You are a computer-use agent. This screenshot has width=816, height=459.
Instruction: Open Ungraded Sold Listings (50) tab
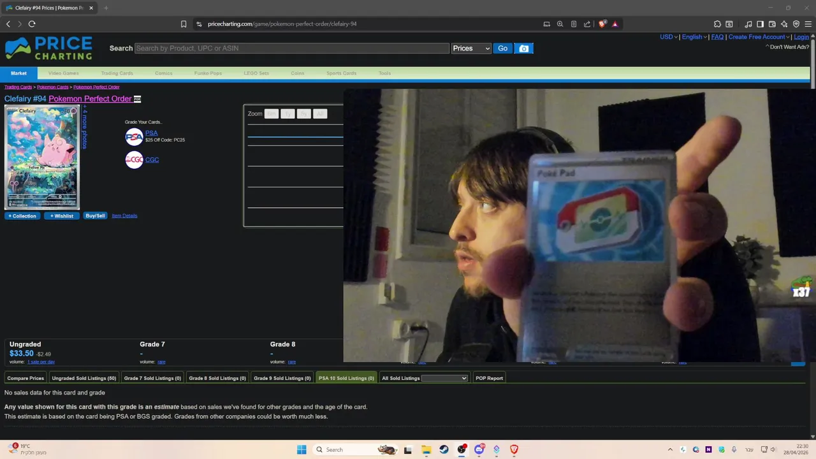click(84, 378)
